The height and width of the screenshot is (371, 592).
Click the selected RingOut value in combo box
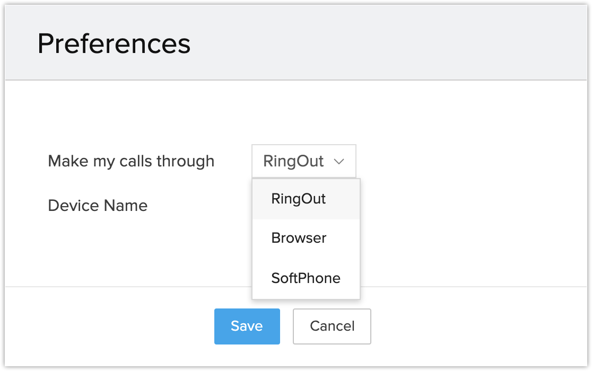click(x=293, y=161)
